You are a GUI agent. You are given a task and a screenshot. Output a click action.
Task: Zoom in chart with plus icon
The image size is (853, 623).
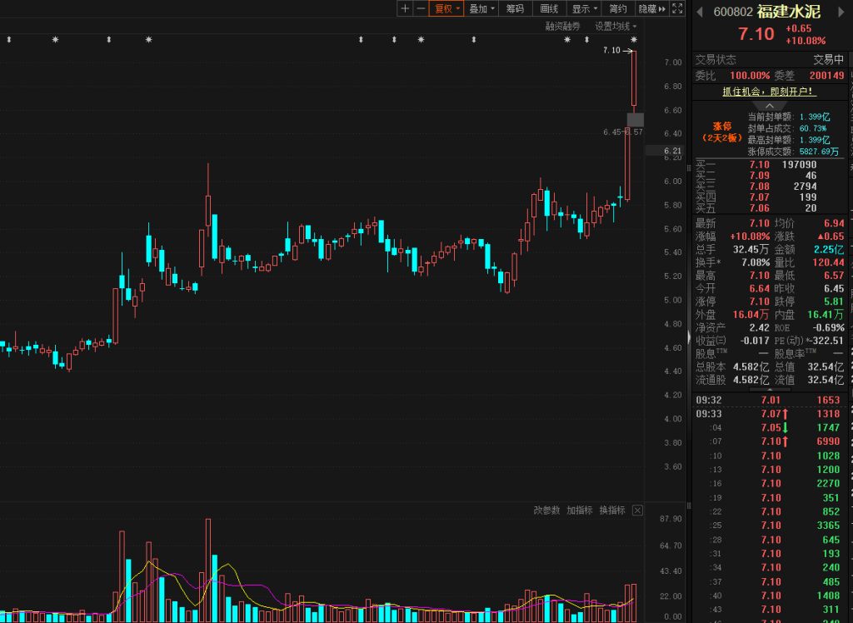(x=405, y=8)
